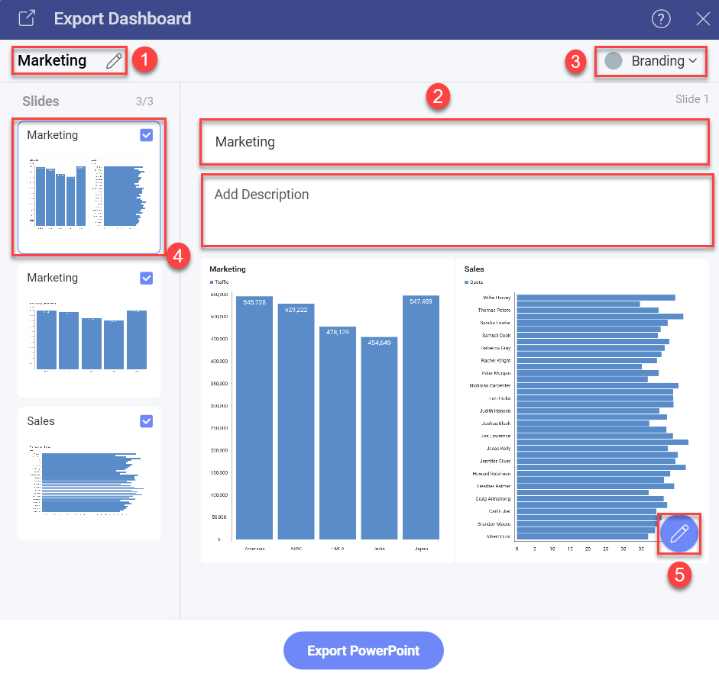
Task: Click the 547,459 bar value label
Action: point(421,301)
